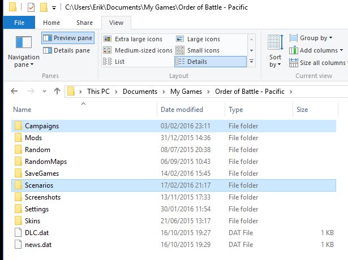Open the recent locations dropdown
The image size is (348, 260).
(x=44, y=91)
